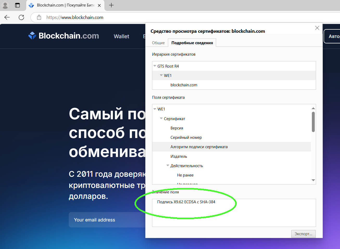Close the certificate viewer dialog
The image size is (340, 249).
click(x=317, y=28)
